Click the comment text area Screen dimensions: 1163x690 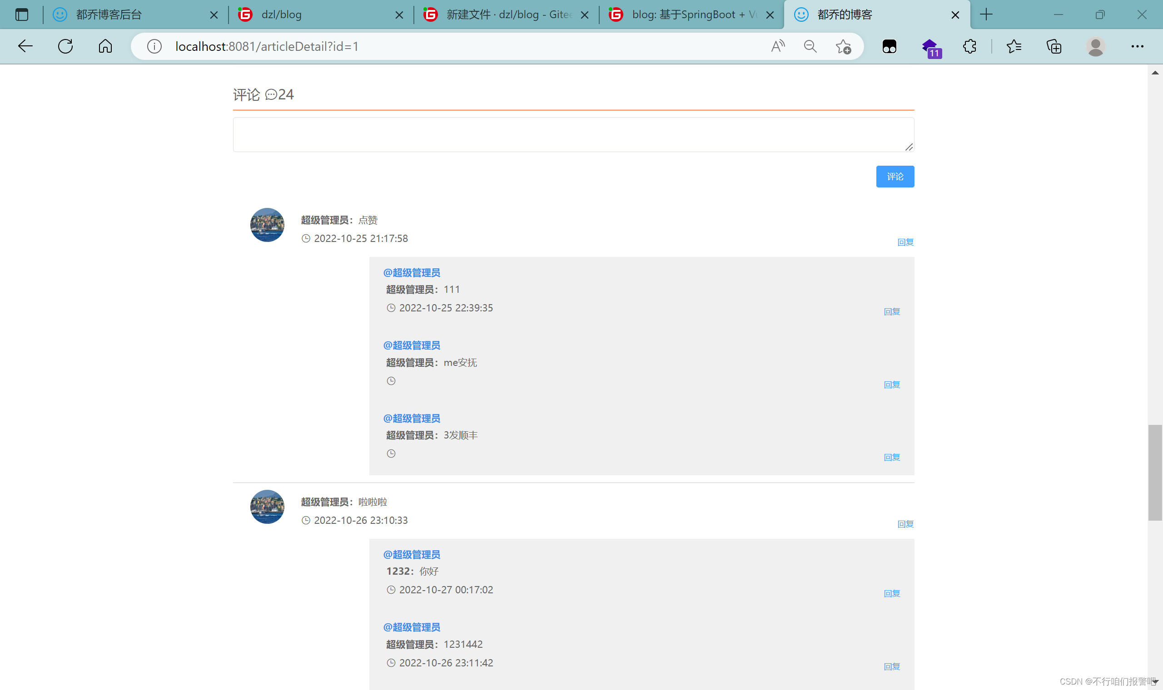(573, 134)
